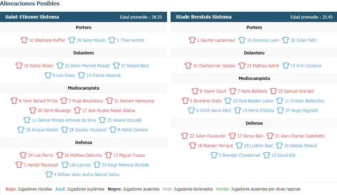Click the blue jersey icon beside William Saliba
The height and width of the screenshot is (195, 337).
(49, 174)
